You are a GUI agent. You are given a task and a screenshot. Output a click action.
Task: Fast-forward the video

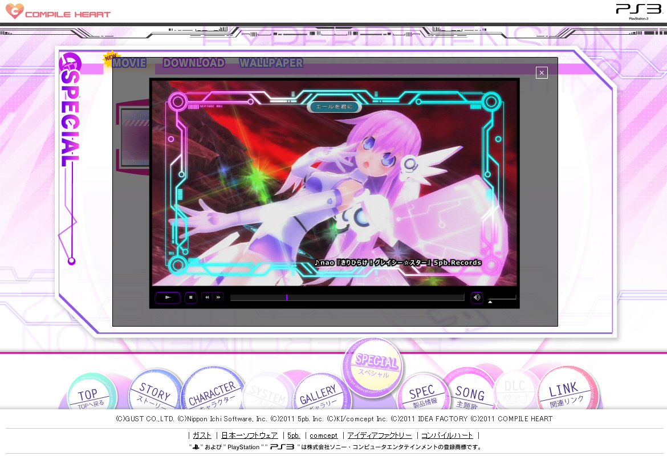pyautogui.click(x=218, y=298)
